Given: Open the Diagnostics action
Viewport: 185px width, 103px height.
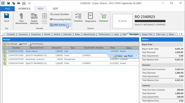Looking at the screenshot, I should 90,18.
